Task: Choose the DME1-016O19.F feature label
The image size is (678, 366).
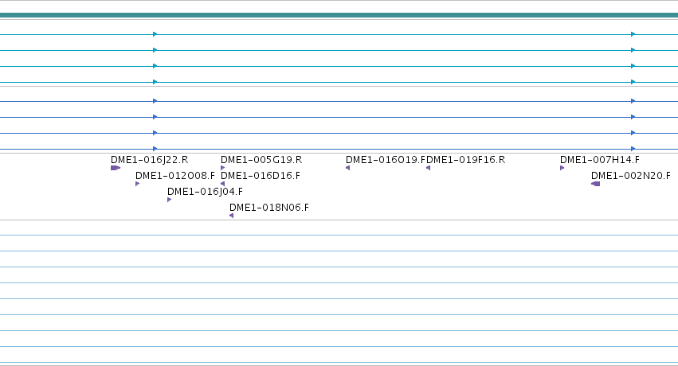Action: [x=386, y=160]
